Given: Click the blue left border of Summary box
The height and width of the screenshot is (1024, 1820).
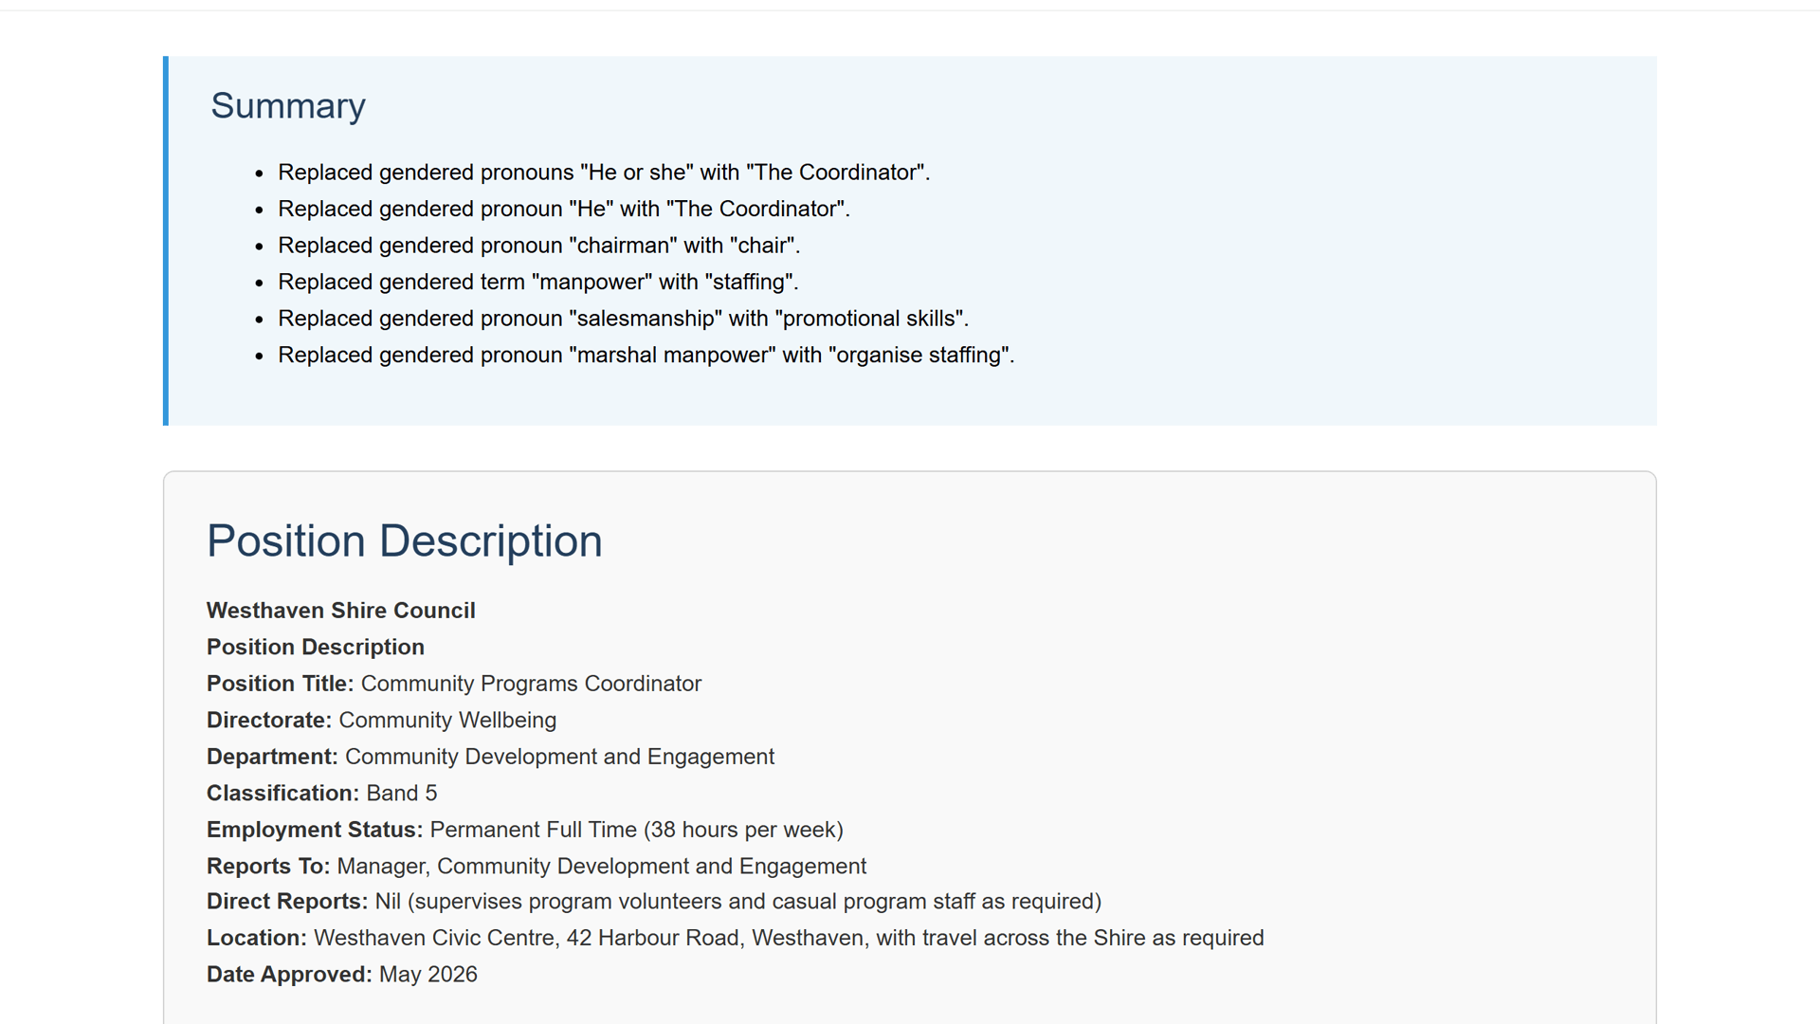Looking at the screenshot, I should (166, 241).
